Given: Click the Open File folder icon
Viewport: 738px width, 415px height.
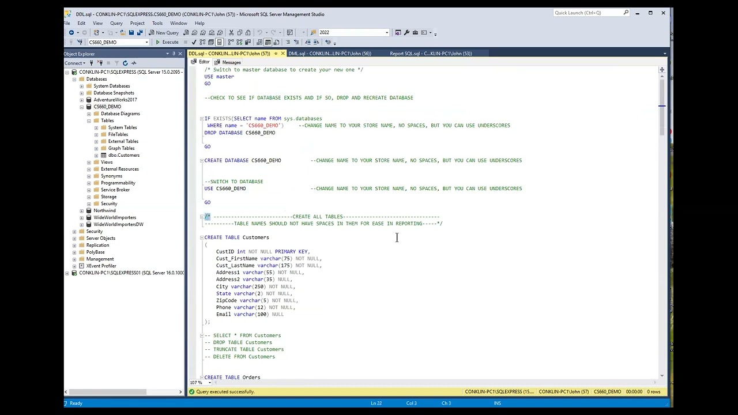Looking at the screenshot, I should click(x=122, y=33).
